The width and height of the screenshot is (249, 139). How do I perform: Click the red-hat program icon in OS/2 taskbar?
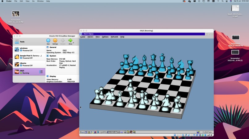(131, 132)
